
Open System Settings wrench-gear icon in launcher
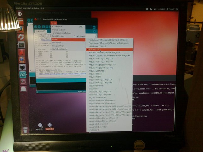pyautogui.click(x=21, y=37)
